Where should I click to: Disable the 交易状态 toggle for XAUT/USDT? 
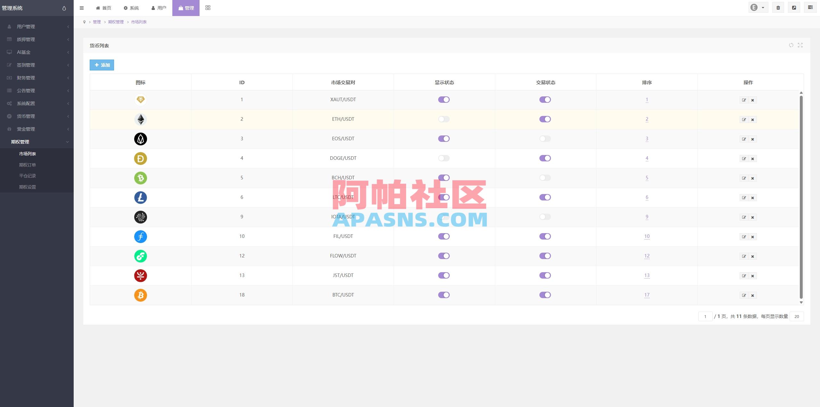(x=545, y=99)
